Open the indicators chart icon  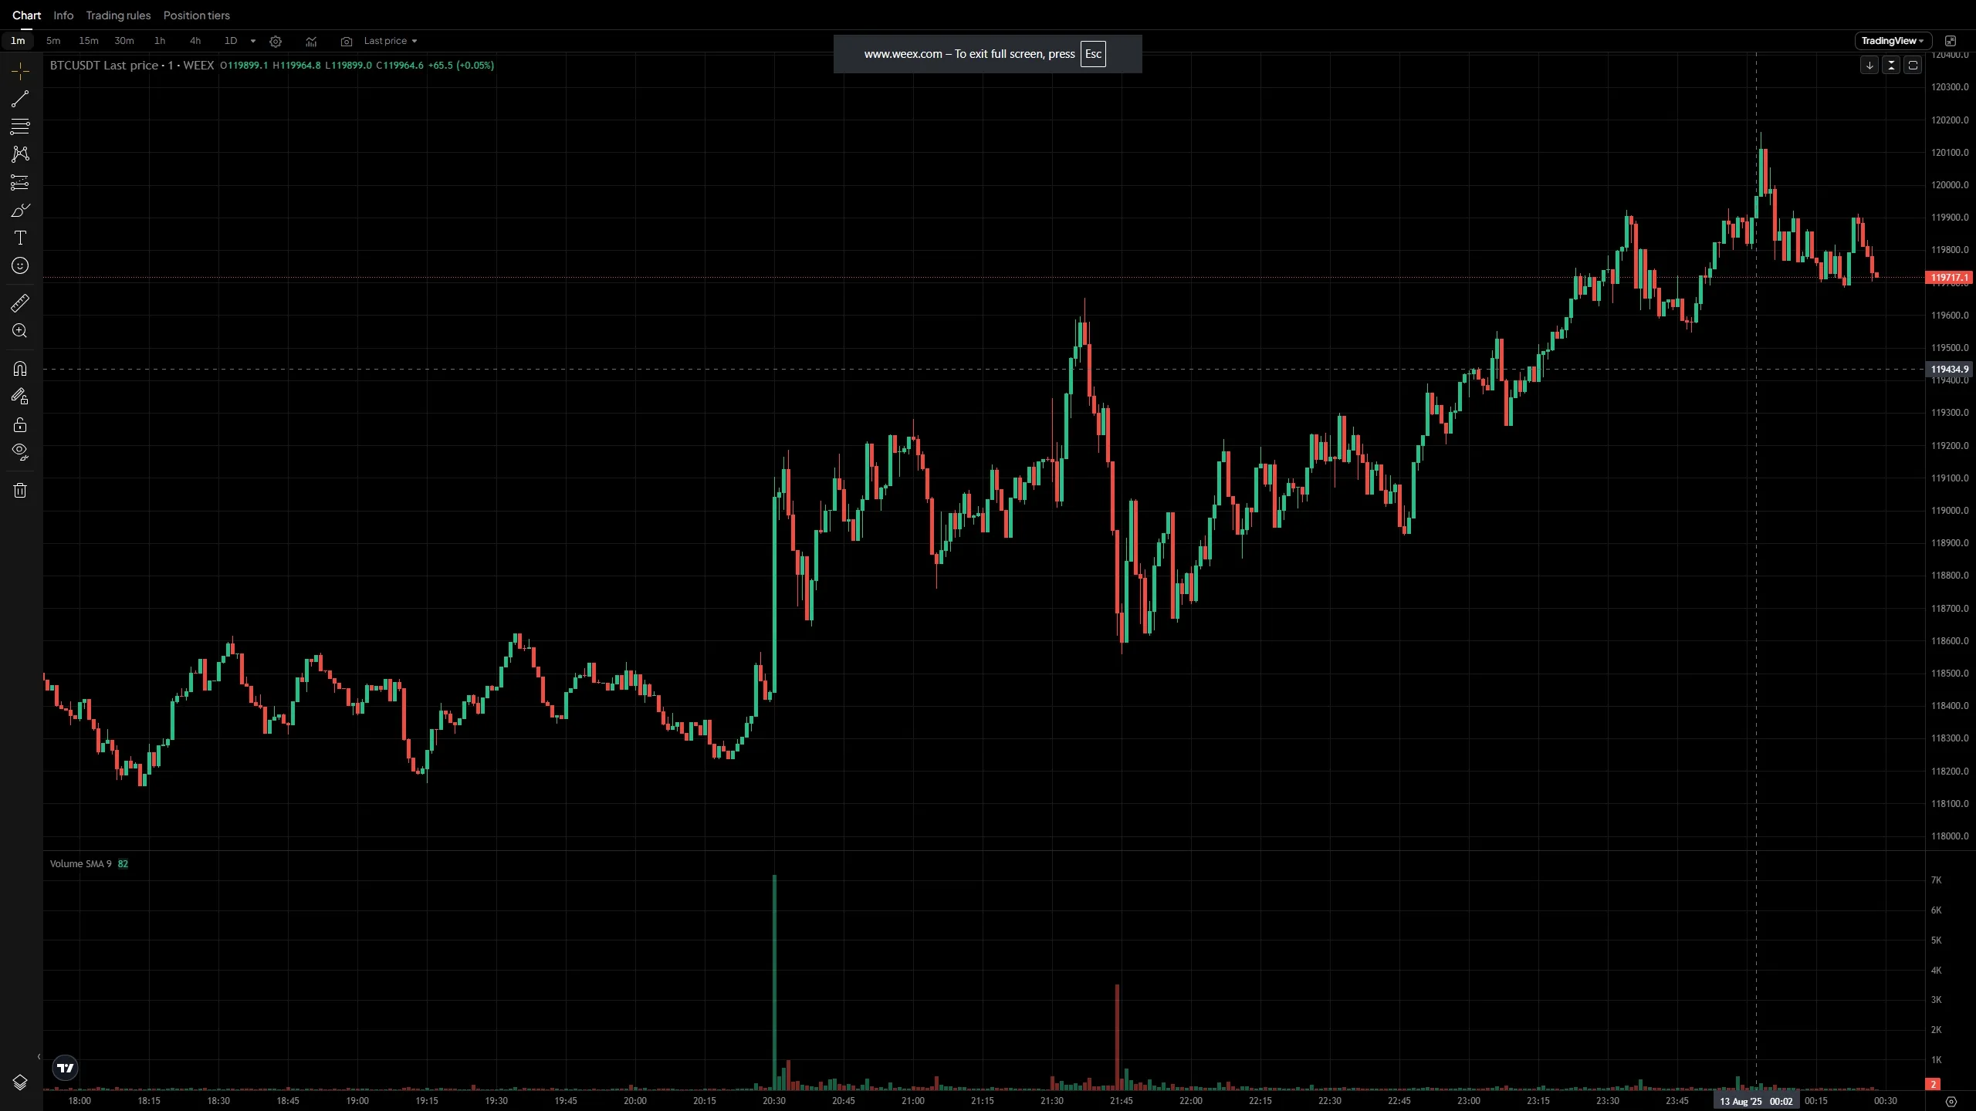coord(311,42)
